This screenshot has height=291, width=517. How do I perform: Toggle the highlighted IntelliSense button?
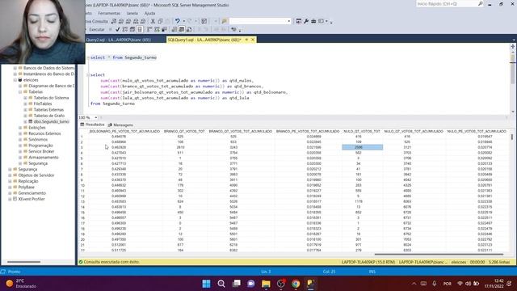140,29
